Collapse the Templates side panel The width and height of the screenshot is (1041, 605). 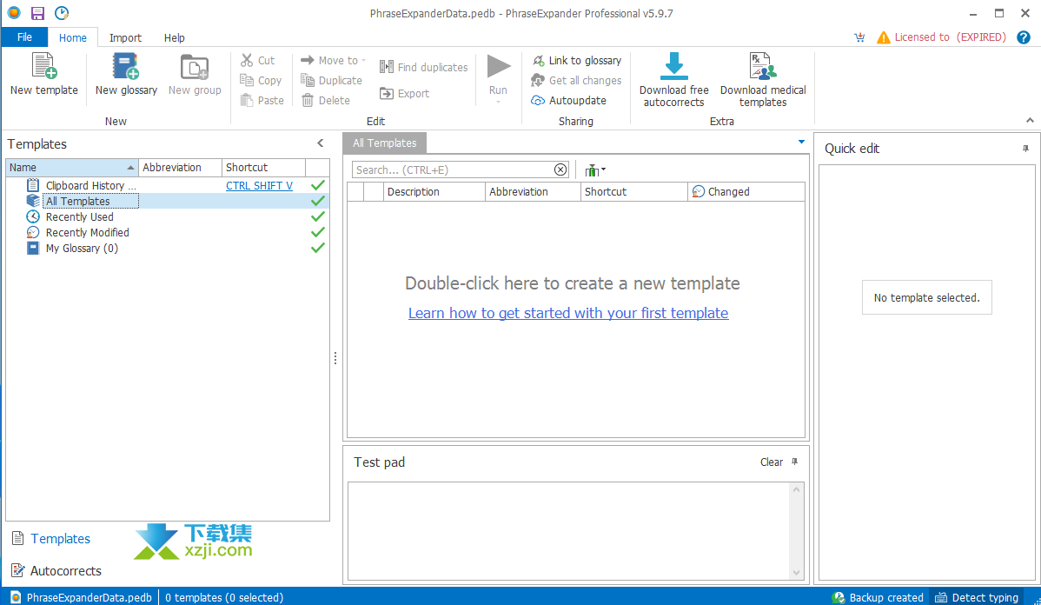(x=320, y=143)
